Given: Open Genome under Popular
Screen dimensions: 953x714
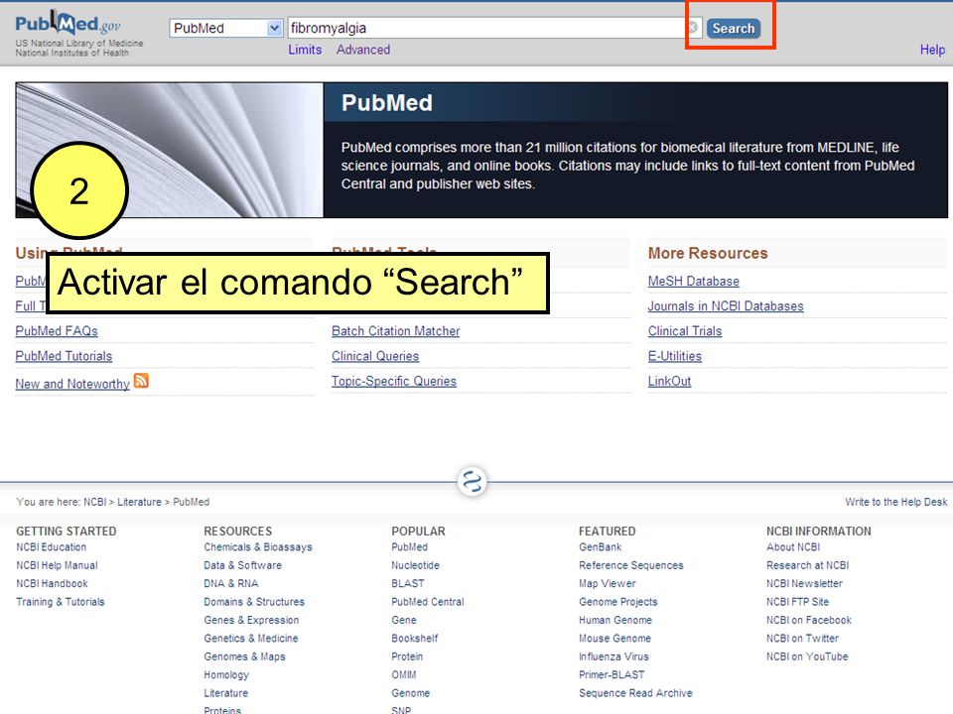Looking at the screenshot, I should (410, 693).
